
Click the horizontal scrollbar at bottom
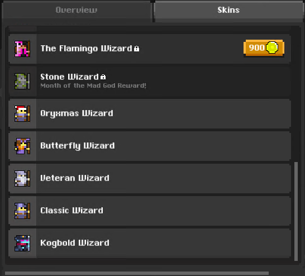pyautogui.click(x=137, y=273)
